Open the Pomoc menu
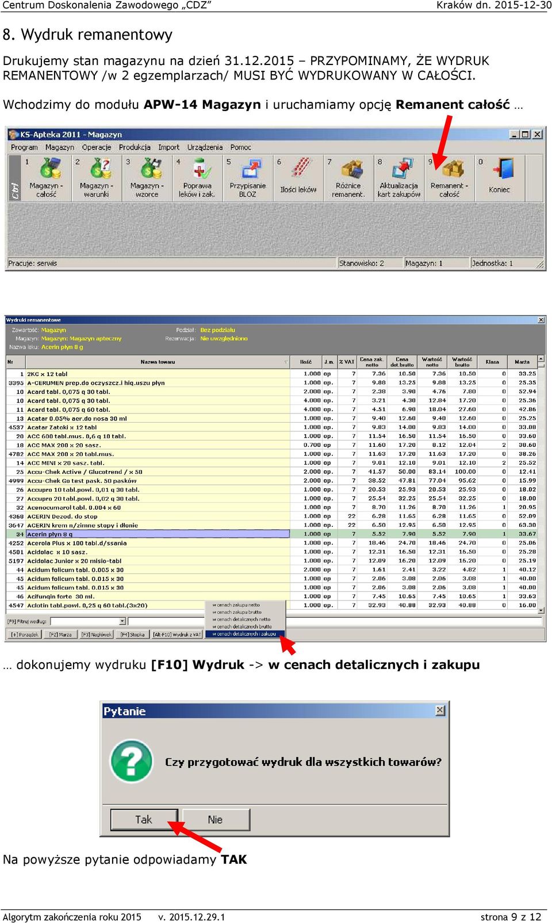 241,147
